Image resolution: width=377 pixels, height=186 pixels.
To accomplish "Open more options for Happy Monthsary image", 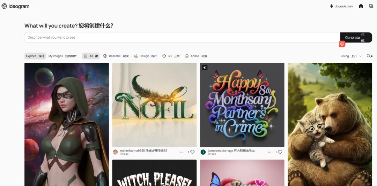I will point(269,152).
